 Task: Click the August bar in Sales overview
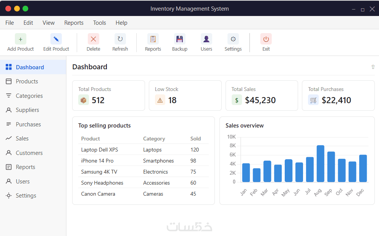[321, 164]
